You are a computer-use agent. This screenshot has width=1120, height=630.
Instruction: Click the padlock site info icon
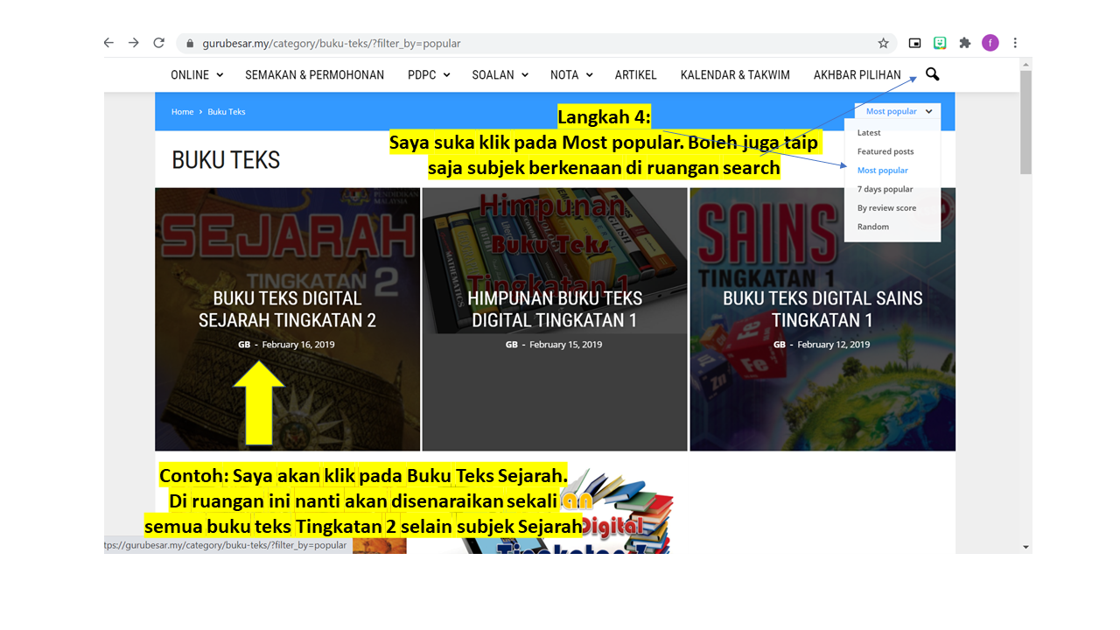click(x=190, y=44)
